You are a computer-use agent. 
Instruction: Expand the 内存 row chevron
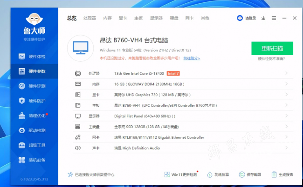point(287,84)
